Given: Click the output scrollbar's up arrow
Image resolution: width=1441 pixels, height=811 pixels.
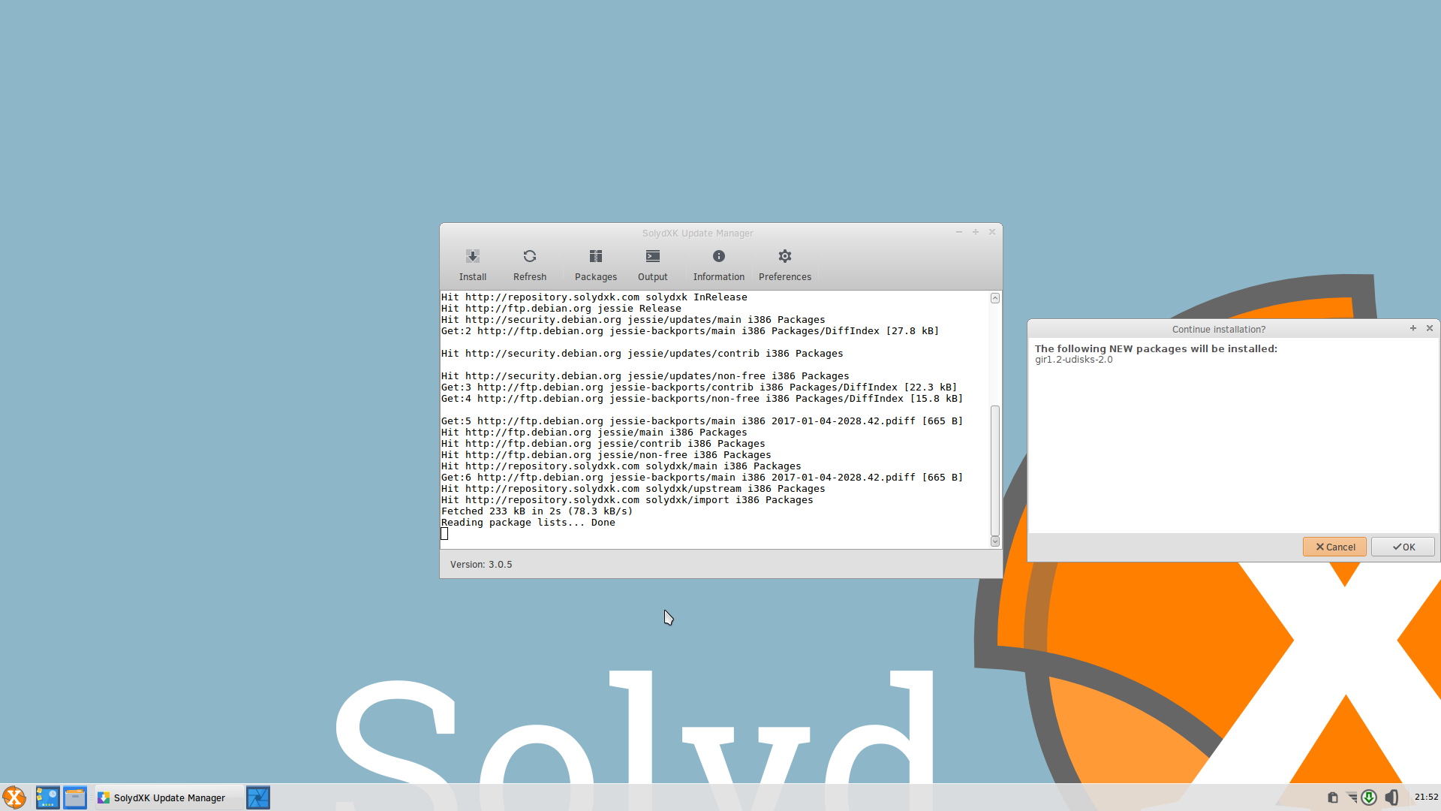Looking at the screenshot, I should [x=995, y=298].
